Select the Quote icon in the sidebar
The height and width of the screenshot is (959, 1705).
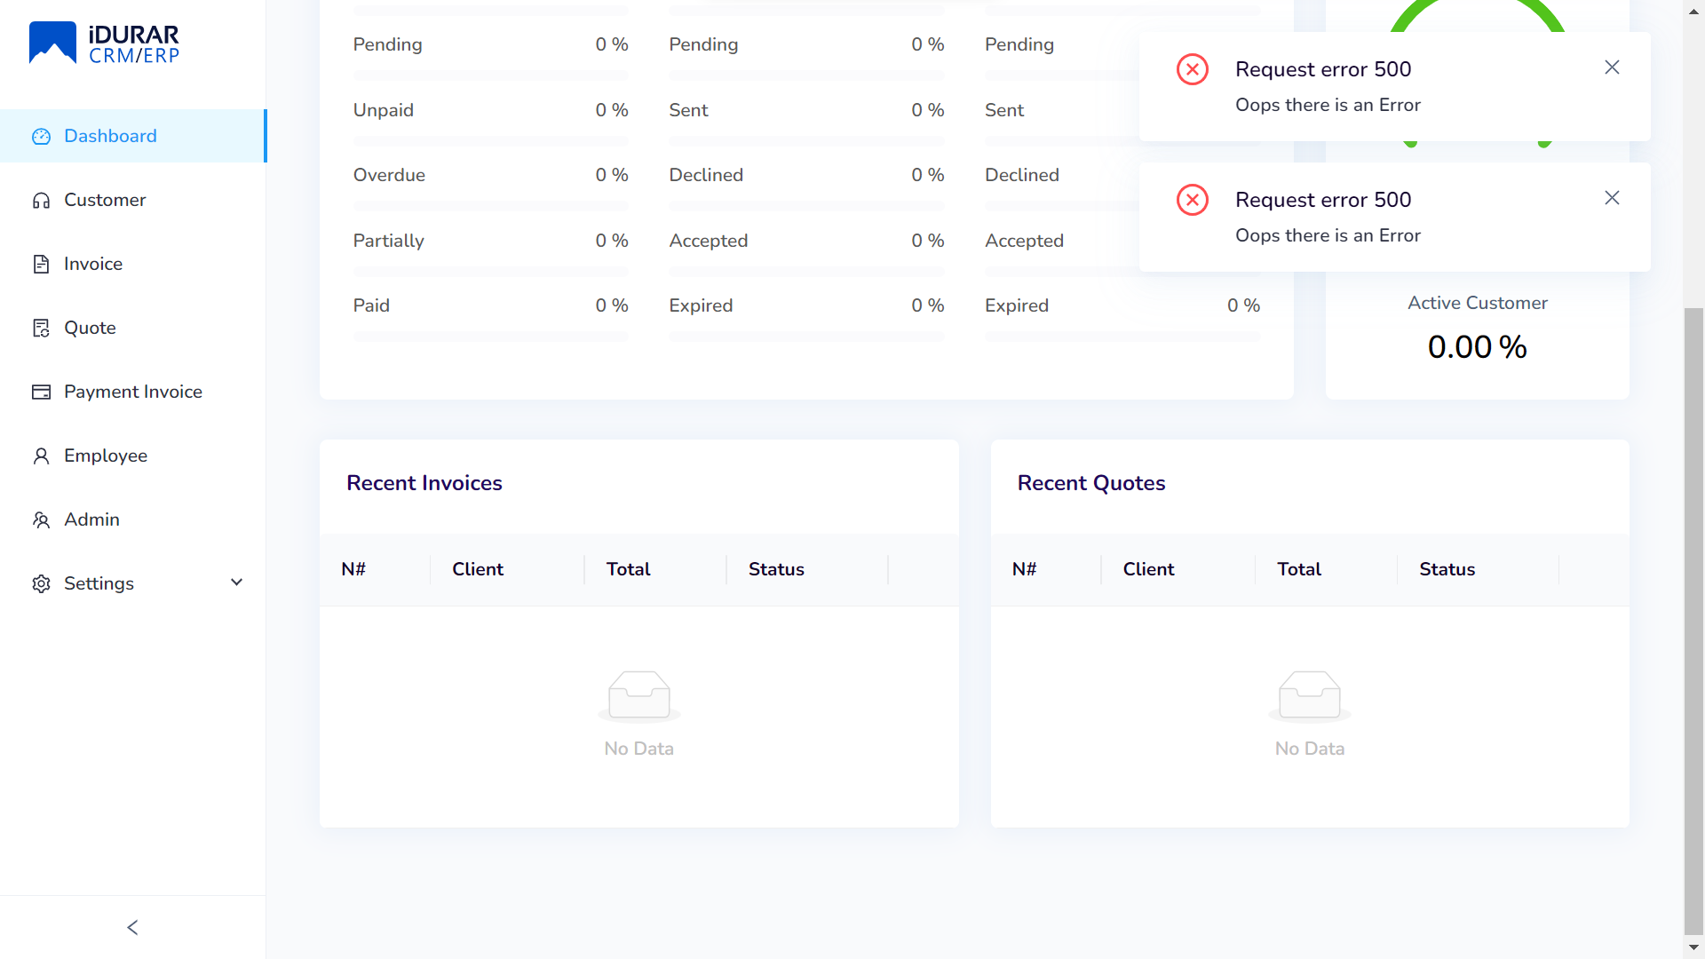(x=42, y=328)
